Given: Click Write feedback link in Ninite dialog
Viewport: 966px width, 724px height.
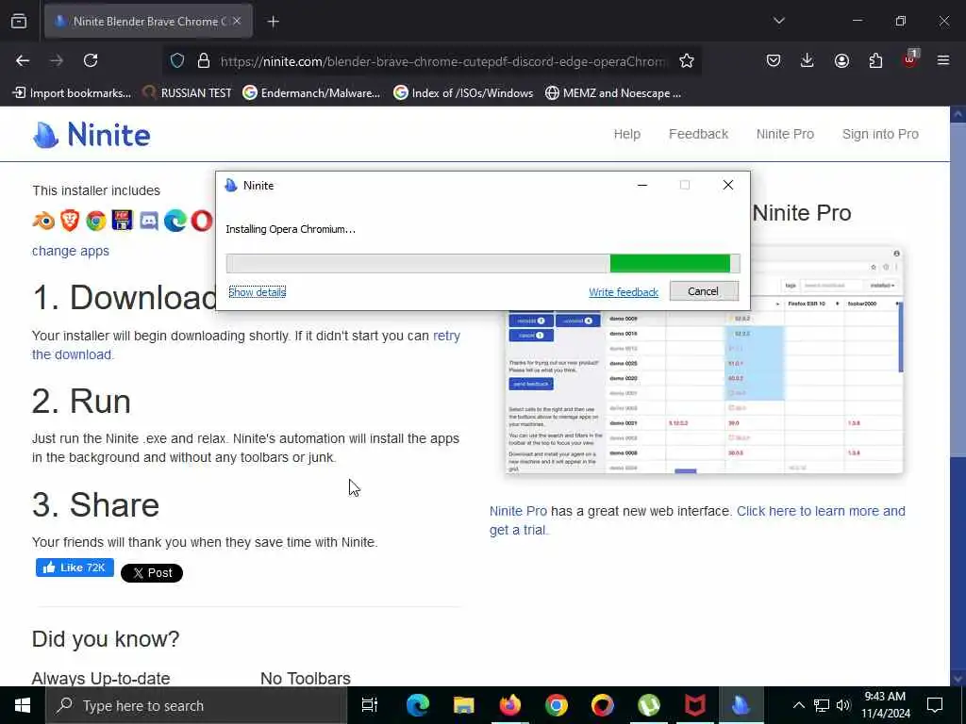Looking at the screenshot, I should [624, 292].
